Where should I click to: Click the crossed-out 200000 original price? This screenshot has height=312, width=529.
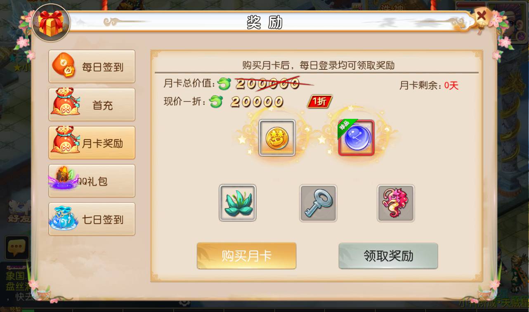coord(267,84)
